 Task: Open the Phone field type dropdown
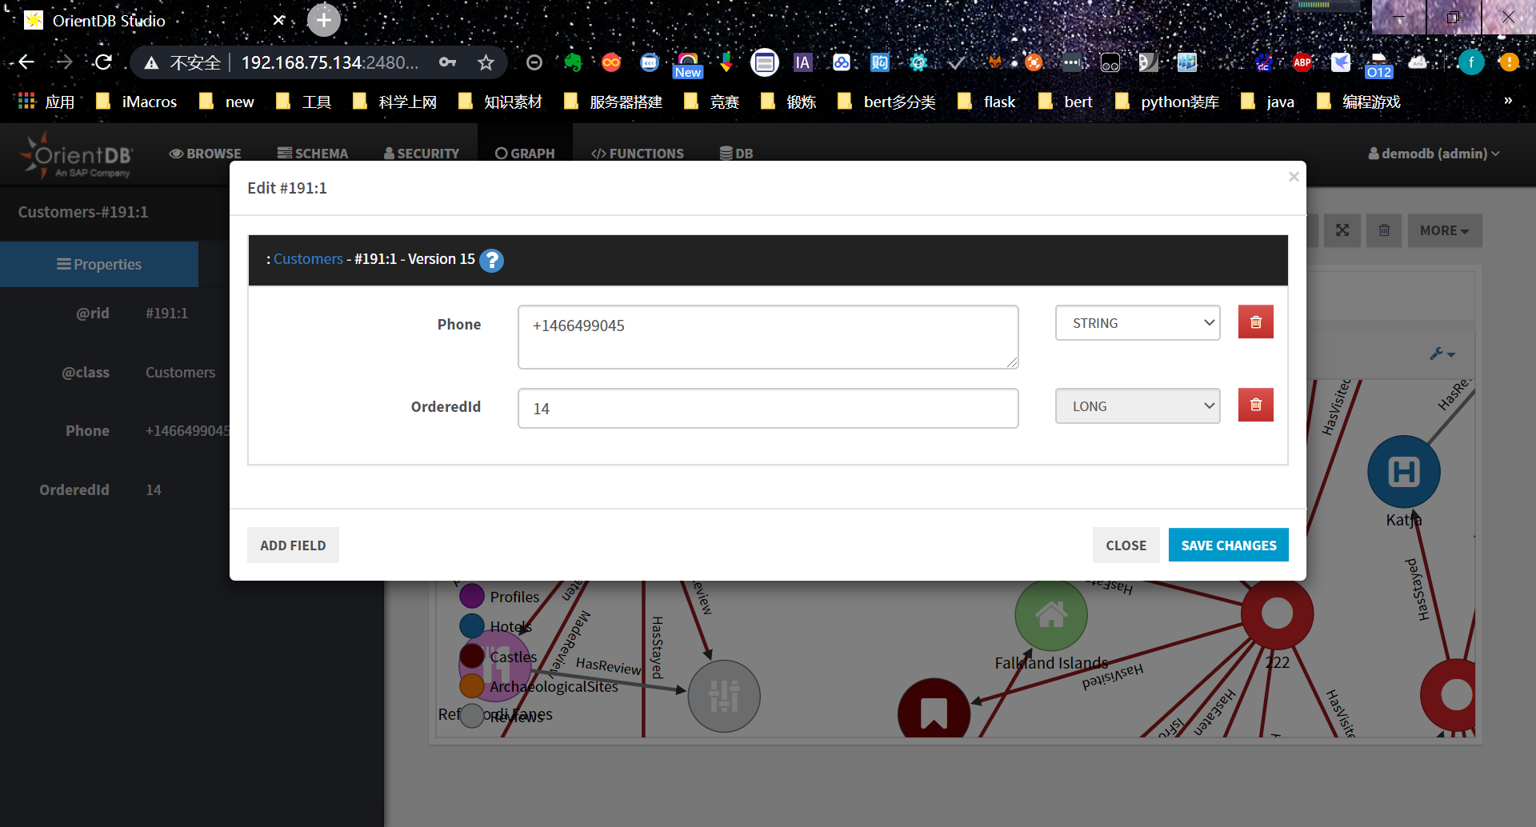click(1138, 323)
